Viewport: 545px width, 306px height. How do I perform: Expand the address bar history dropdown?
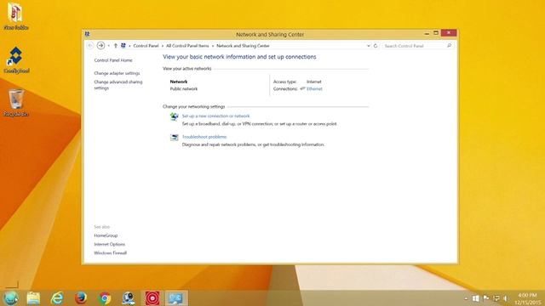click(369, 46)
